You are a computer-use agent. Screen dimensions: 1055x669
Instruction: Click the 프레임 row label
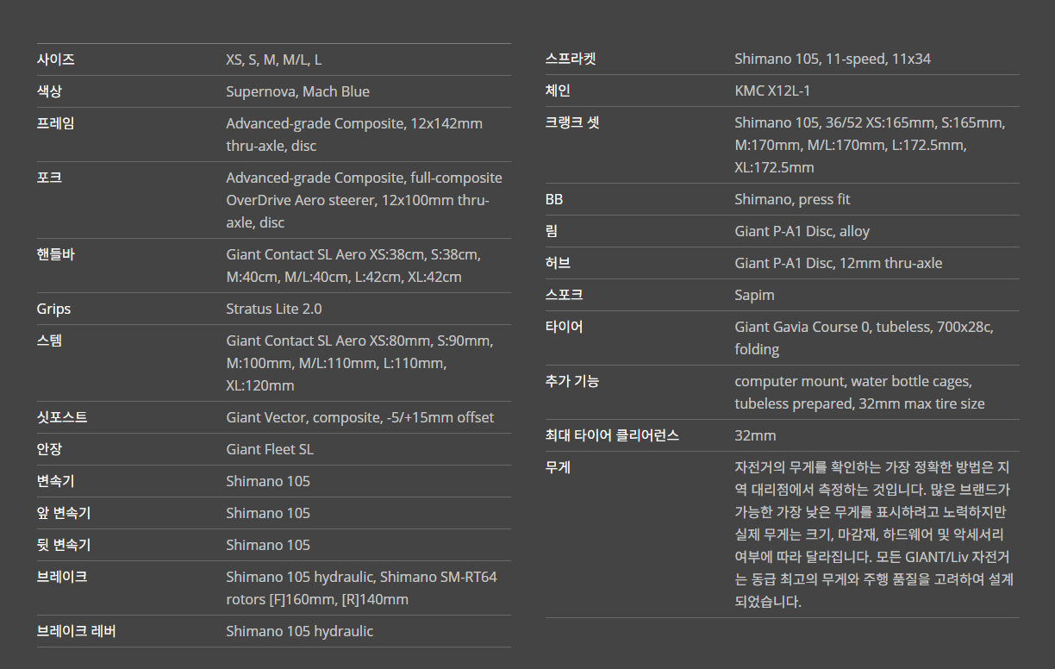pos(55,123)
